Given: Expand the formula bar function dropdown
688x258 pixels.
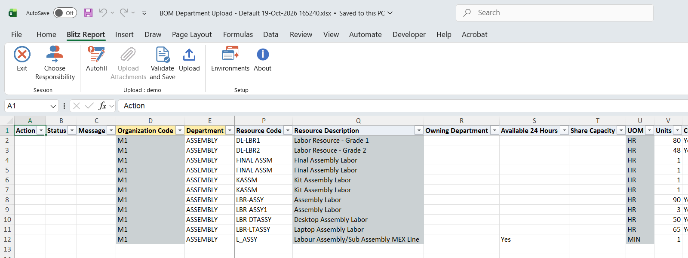Looking at the screenshot, I should point(112,106).
